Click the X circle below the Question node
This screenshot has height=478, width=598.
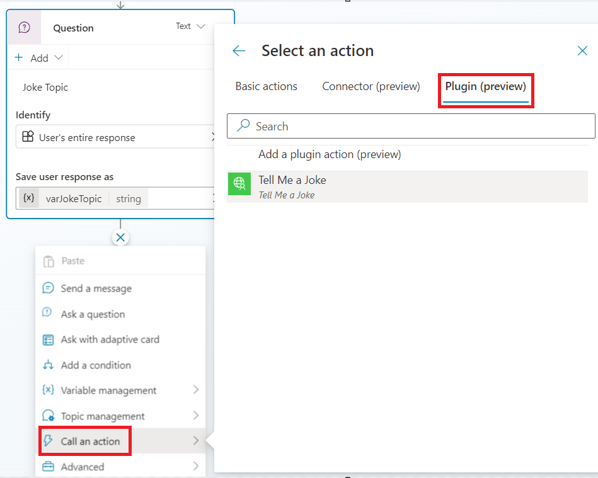[120, 237]
